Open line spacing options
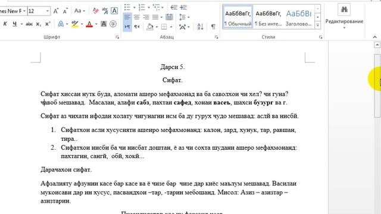381x214 pixels. (x=182, y=17)
